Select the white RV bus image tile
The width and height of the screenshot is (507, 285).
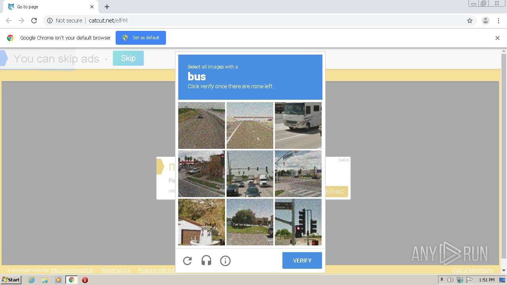pyautogui.click(x=298, y=125)
